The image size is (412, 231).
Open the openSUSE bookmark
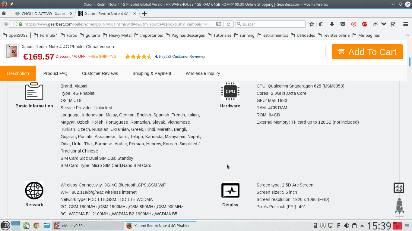[15, 35]
